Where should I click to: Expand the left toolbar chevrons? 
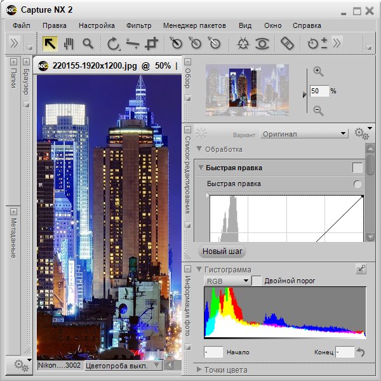point(14,43)
